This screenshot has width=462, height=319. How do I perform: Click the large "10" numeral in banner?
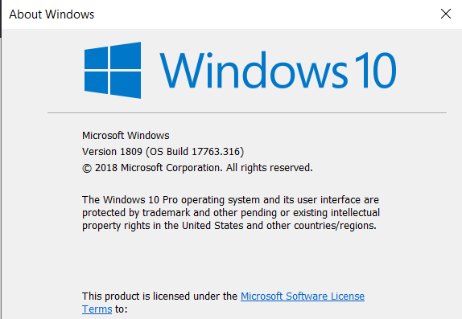376,70
